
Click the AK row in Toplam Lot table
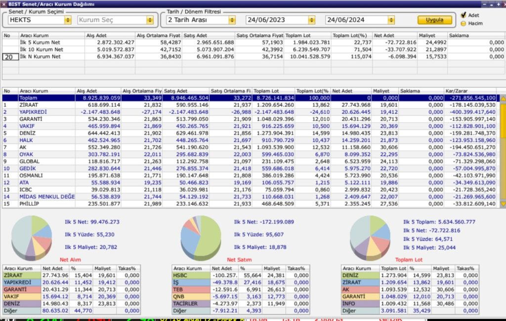[410, 290]
